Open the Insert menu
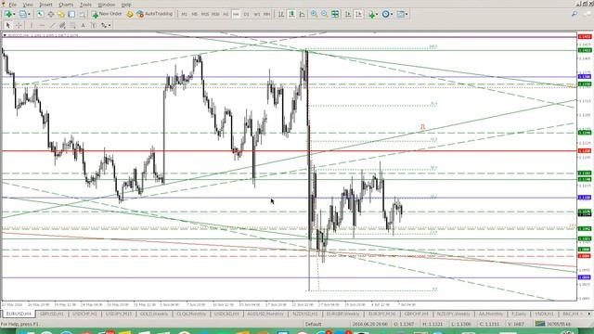Viewport: 594px width, 334px height. 45,5
